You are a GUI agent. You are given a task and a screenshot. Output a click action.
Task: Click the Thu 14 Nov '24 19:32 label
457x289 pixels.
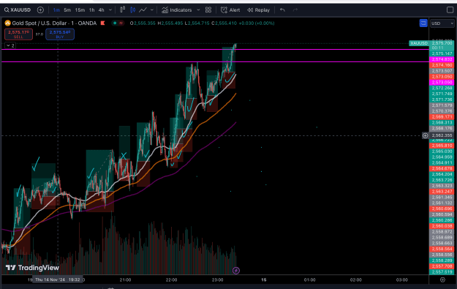coord(58,279)
